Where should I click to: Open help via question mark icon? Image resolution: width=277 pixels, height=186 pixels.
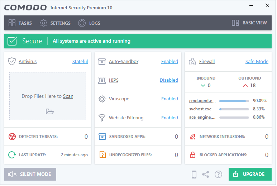(219, 175)
